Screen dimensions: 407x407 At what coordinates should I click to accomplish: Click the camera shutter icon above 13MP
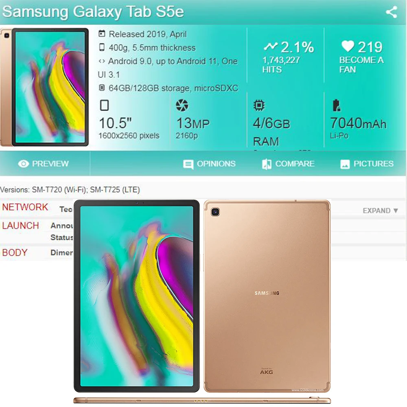pos(182,105)
